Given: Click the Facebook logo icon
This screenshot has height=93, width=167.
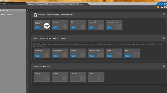Looking at the screenshot, I should point(83,79).
